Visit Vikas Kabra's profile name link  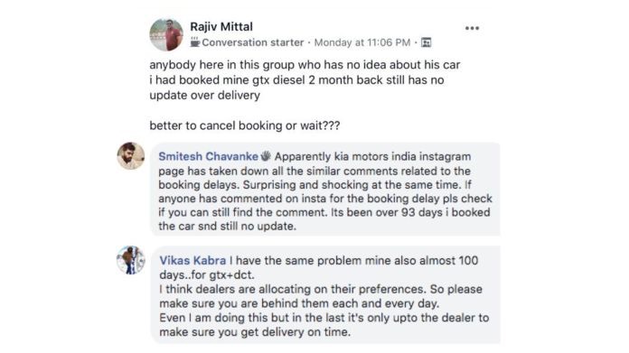(x=192, y=260)
